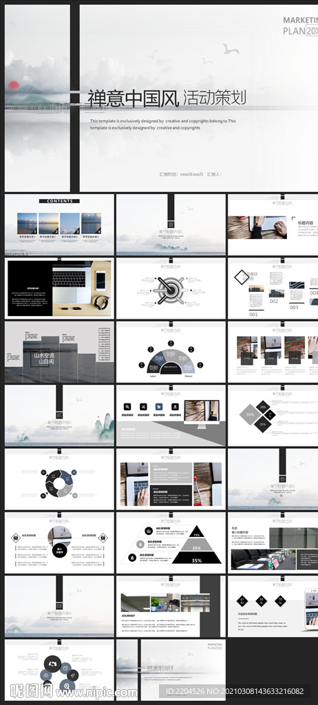Click the JOURNEY heading text
Screen dimensions: 318x705
click(128, 615)
